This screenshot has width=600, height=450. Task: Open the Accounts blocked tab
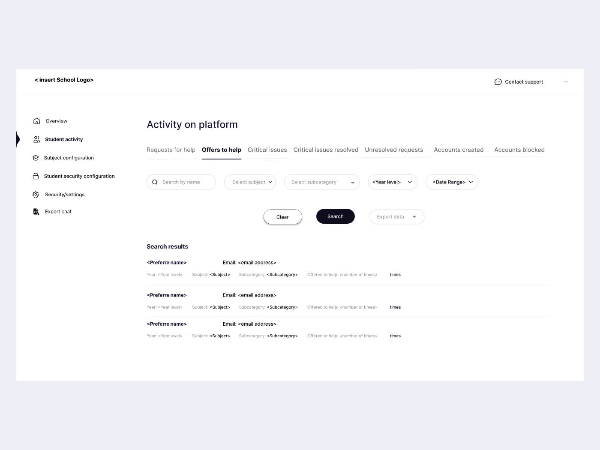click(x=519, y=150)
